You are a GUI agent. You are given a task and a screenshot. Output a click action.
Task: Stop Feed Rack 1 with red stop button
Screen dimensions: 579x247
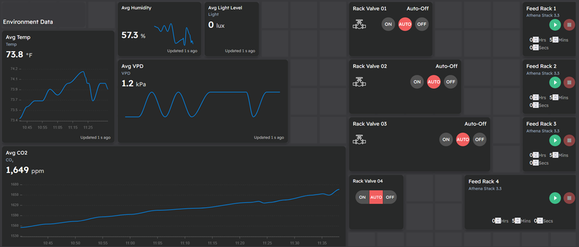[569, 25]
